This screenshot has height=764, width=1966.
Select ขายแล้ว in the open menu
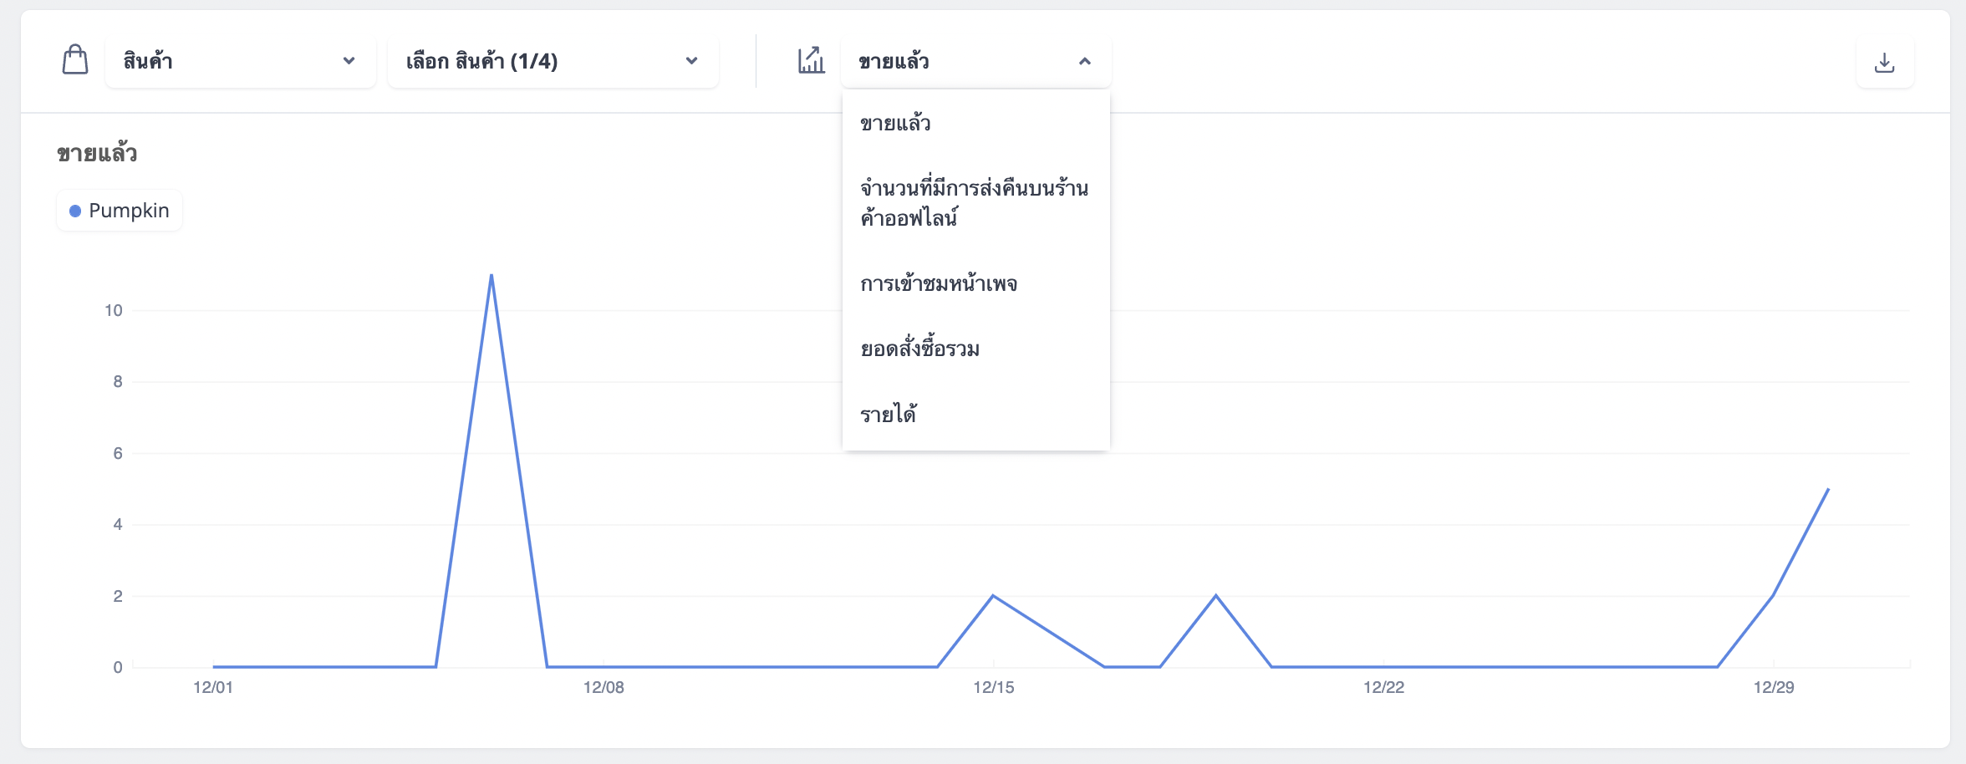coord(975,123)
